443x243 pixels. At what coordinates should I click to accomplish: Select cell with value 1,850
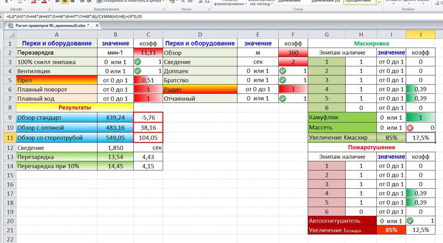pos(116,148)
